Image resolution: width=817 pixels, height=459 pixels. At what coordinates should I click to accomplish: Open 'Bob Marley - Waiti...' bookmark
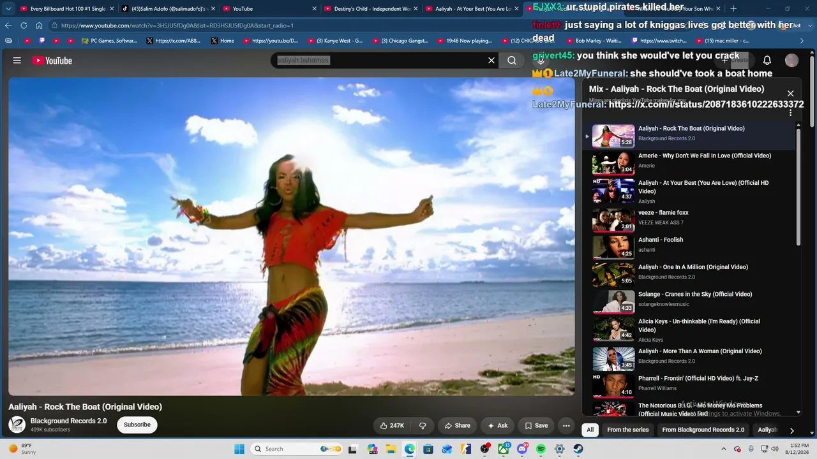click(x=593, y=41)
